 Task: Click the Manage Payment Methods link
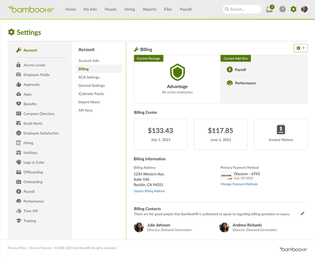point(239,184)
